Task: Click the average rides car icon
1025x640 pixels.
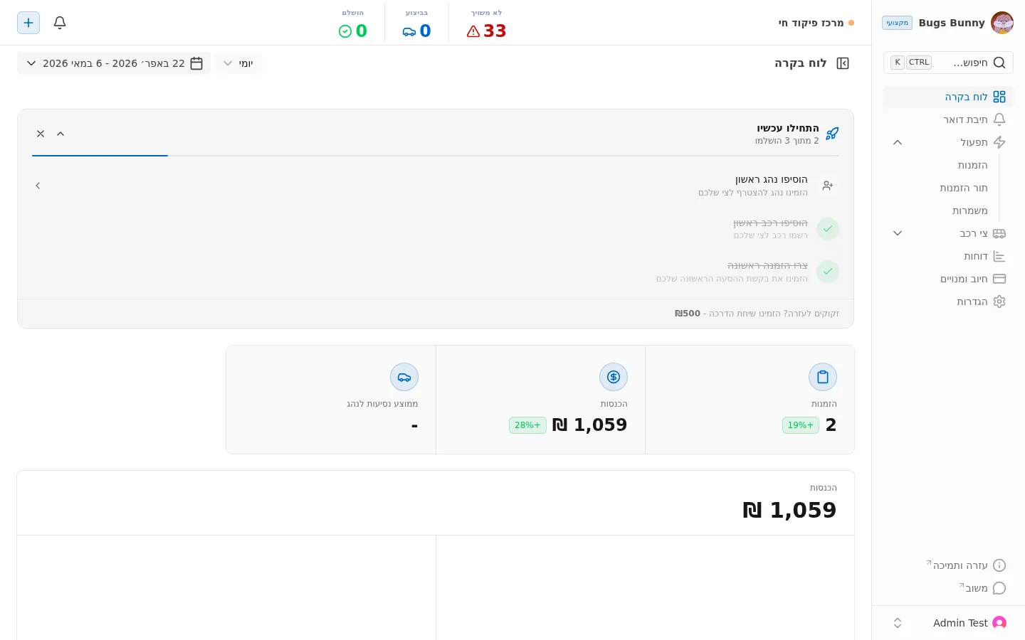Action: (404, 377)
